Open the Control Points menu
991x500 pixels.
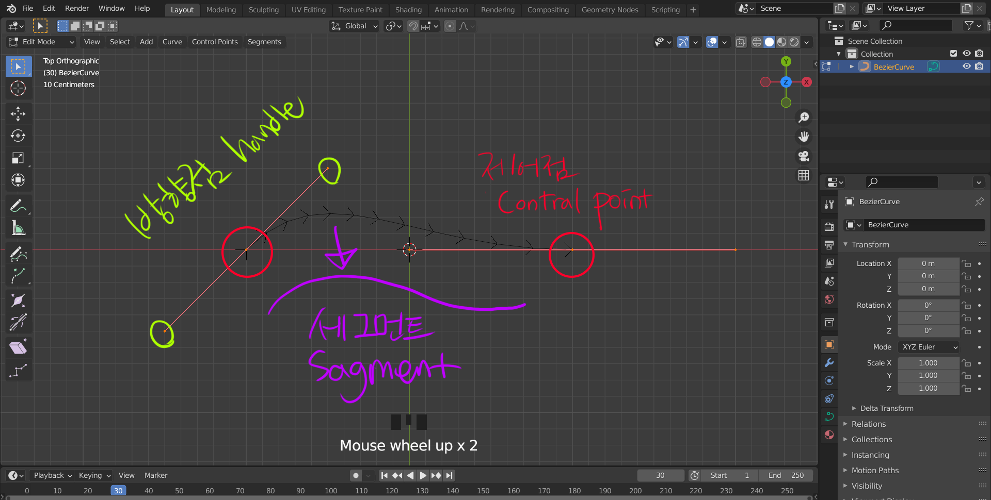coord(215,42)
